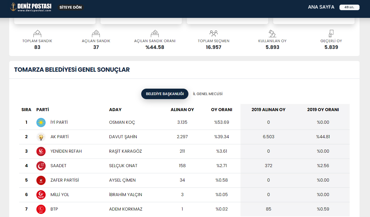Screen dimensions: 370x217
Task: Click the candidate name SELÇUK ONAT
Action: click(123, 166)
